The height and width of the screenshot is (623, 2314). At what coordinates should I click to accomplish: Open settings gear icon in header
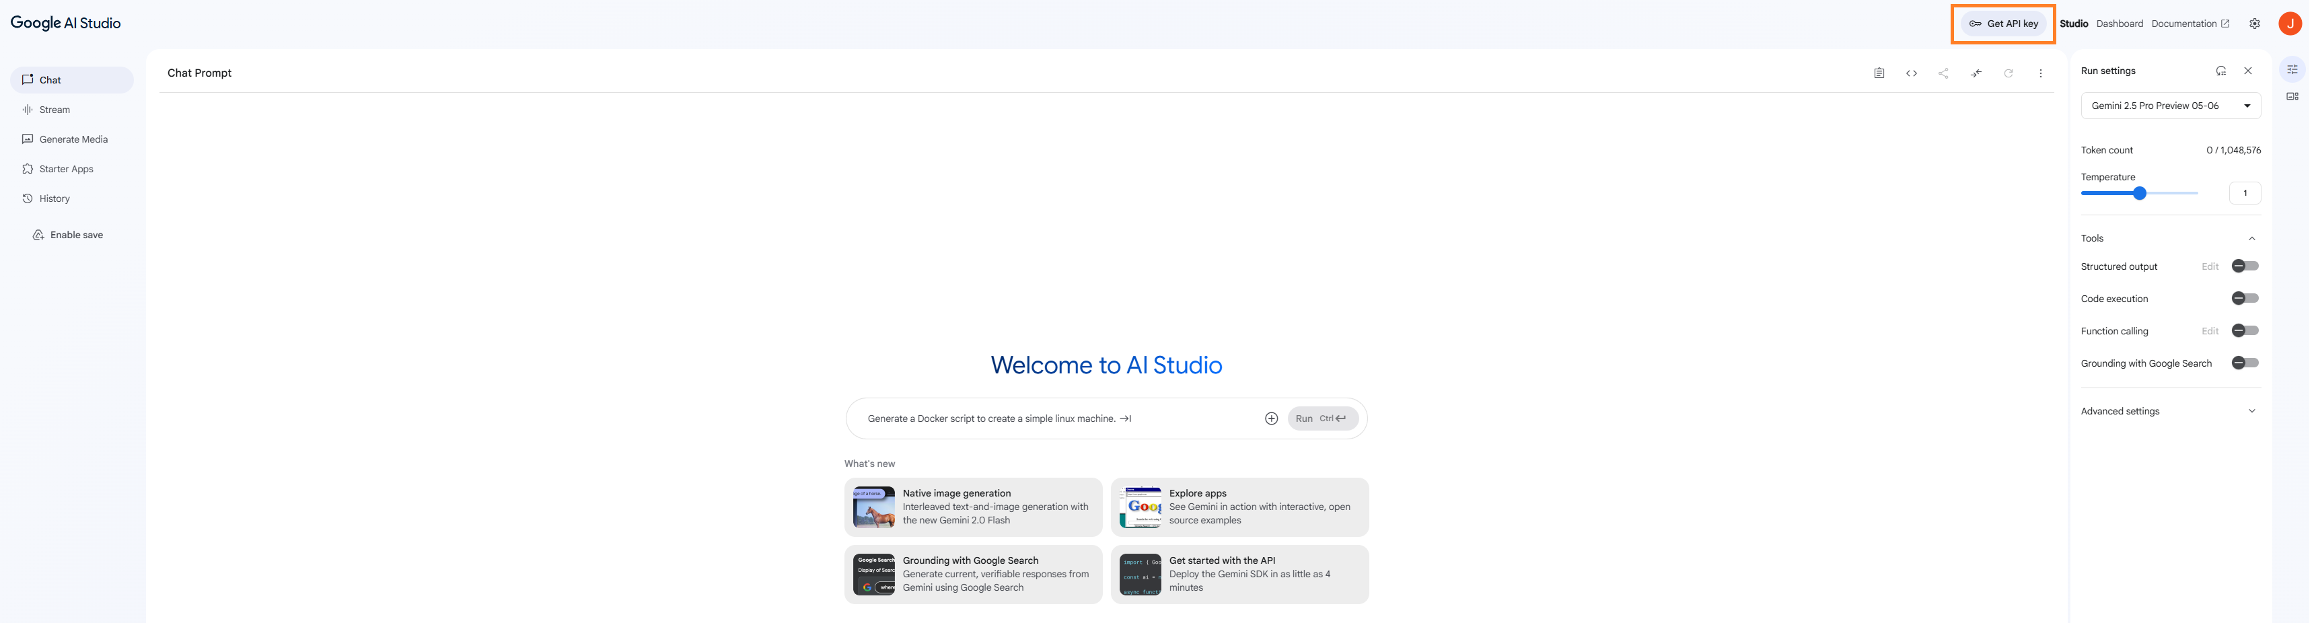2254,24
